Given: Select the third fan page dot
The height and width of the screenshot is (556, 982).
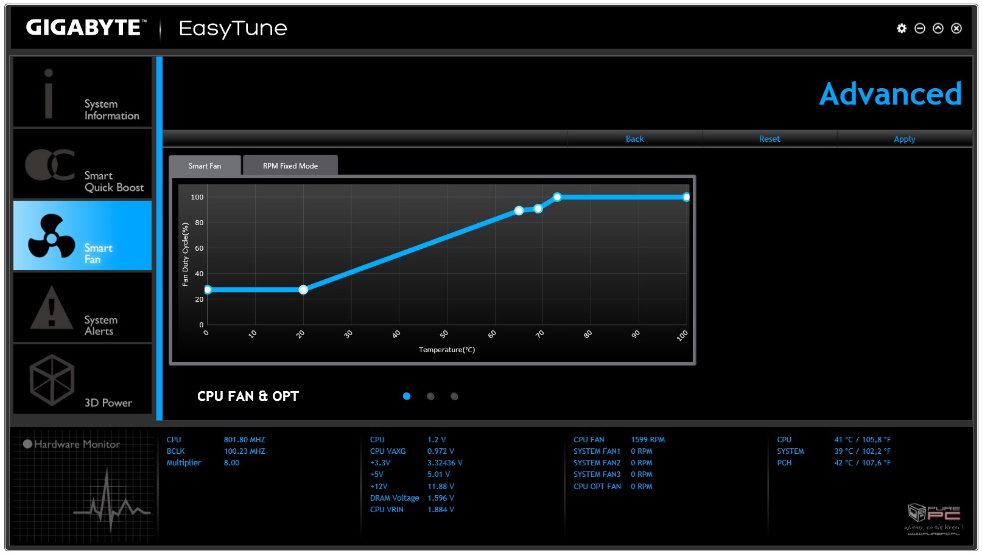Looking at the screenshot, I should click(454, 396).
